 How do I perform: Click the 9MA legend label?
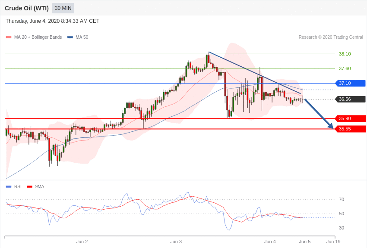coord(40,186)
